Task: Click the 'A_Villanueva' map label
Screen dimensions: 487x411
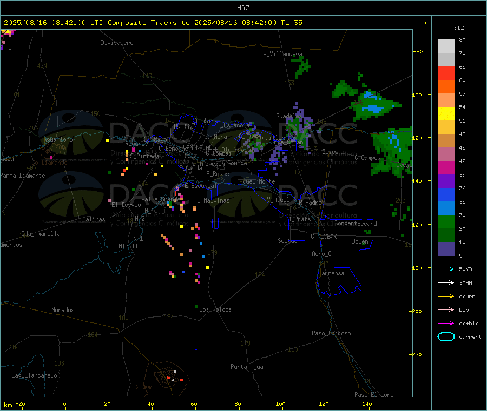Action: tap(282, 54)
